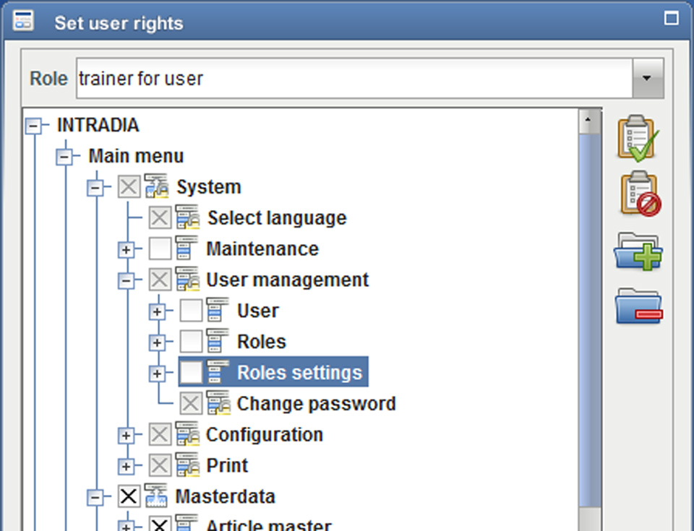Toggle the Select language checkbox
The image size is (694, 531).
(x=160, y=217)
